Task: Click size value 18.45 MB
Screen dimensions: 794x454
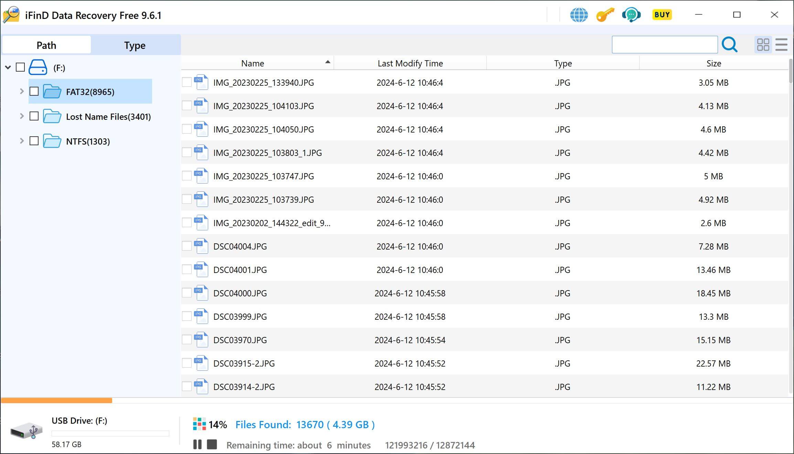Action: tap(713, 293)
